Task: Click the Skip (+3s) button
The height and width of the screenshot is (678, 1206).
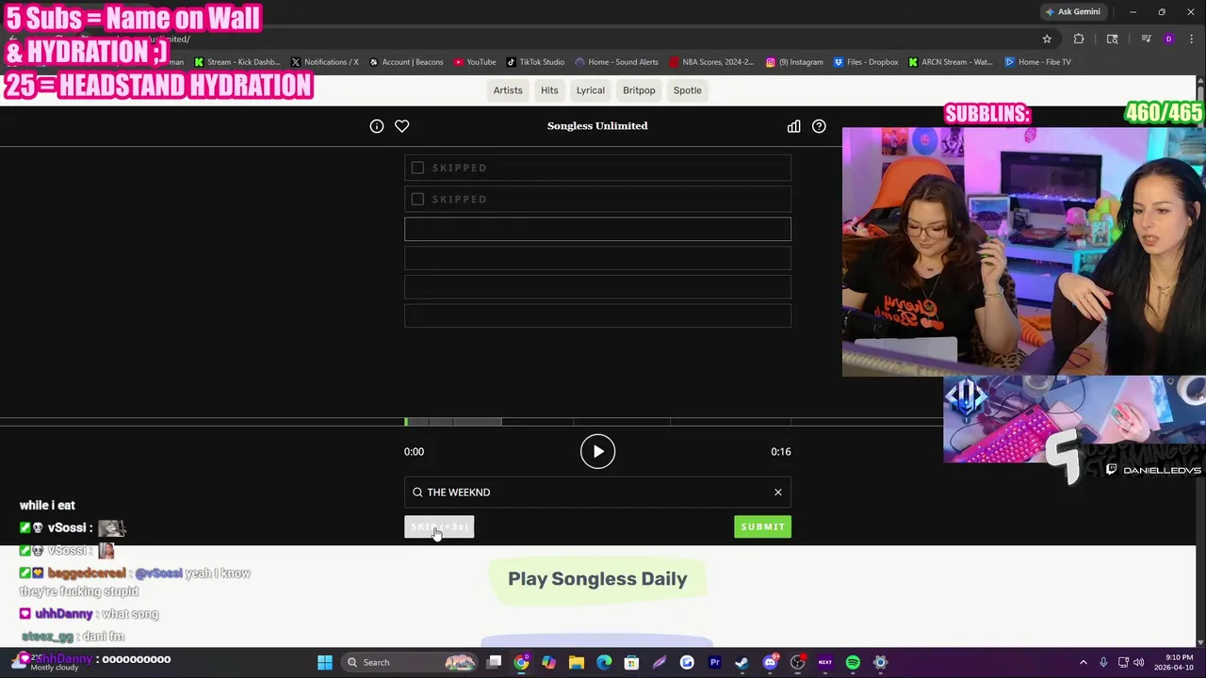Action: click(439, 526)
